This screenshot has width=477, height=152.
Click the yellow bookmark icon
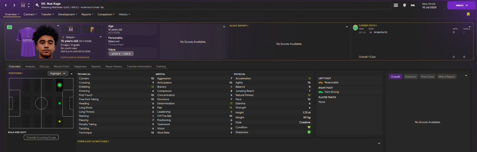point(468,14)
